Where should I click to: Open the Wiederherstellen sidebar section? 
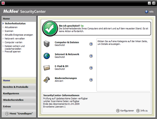point(19,100)
